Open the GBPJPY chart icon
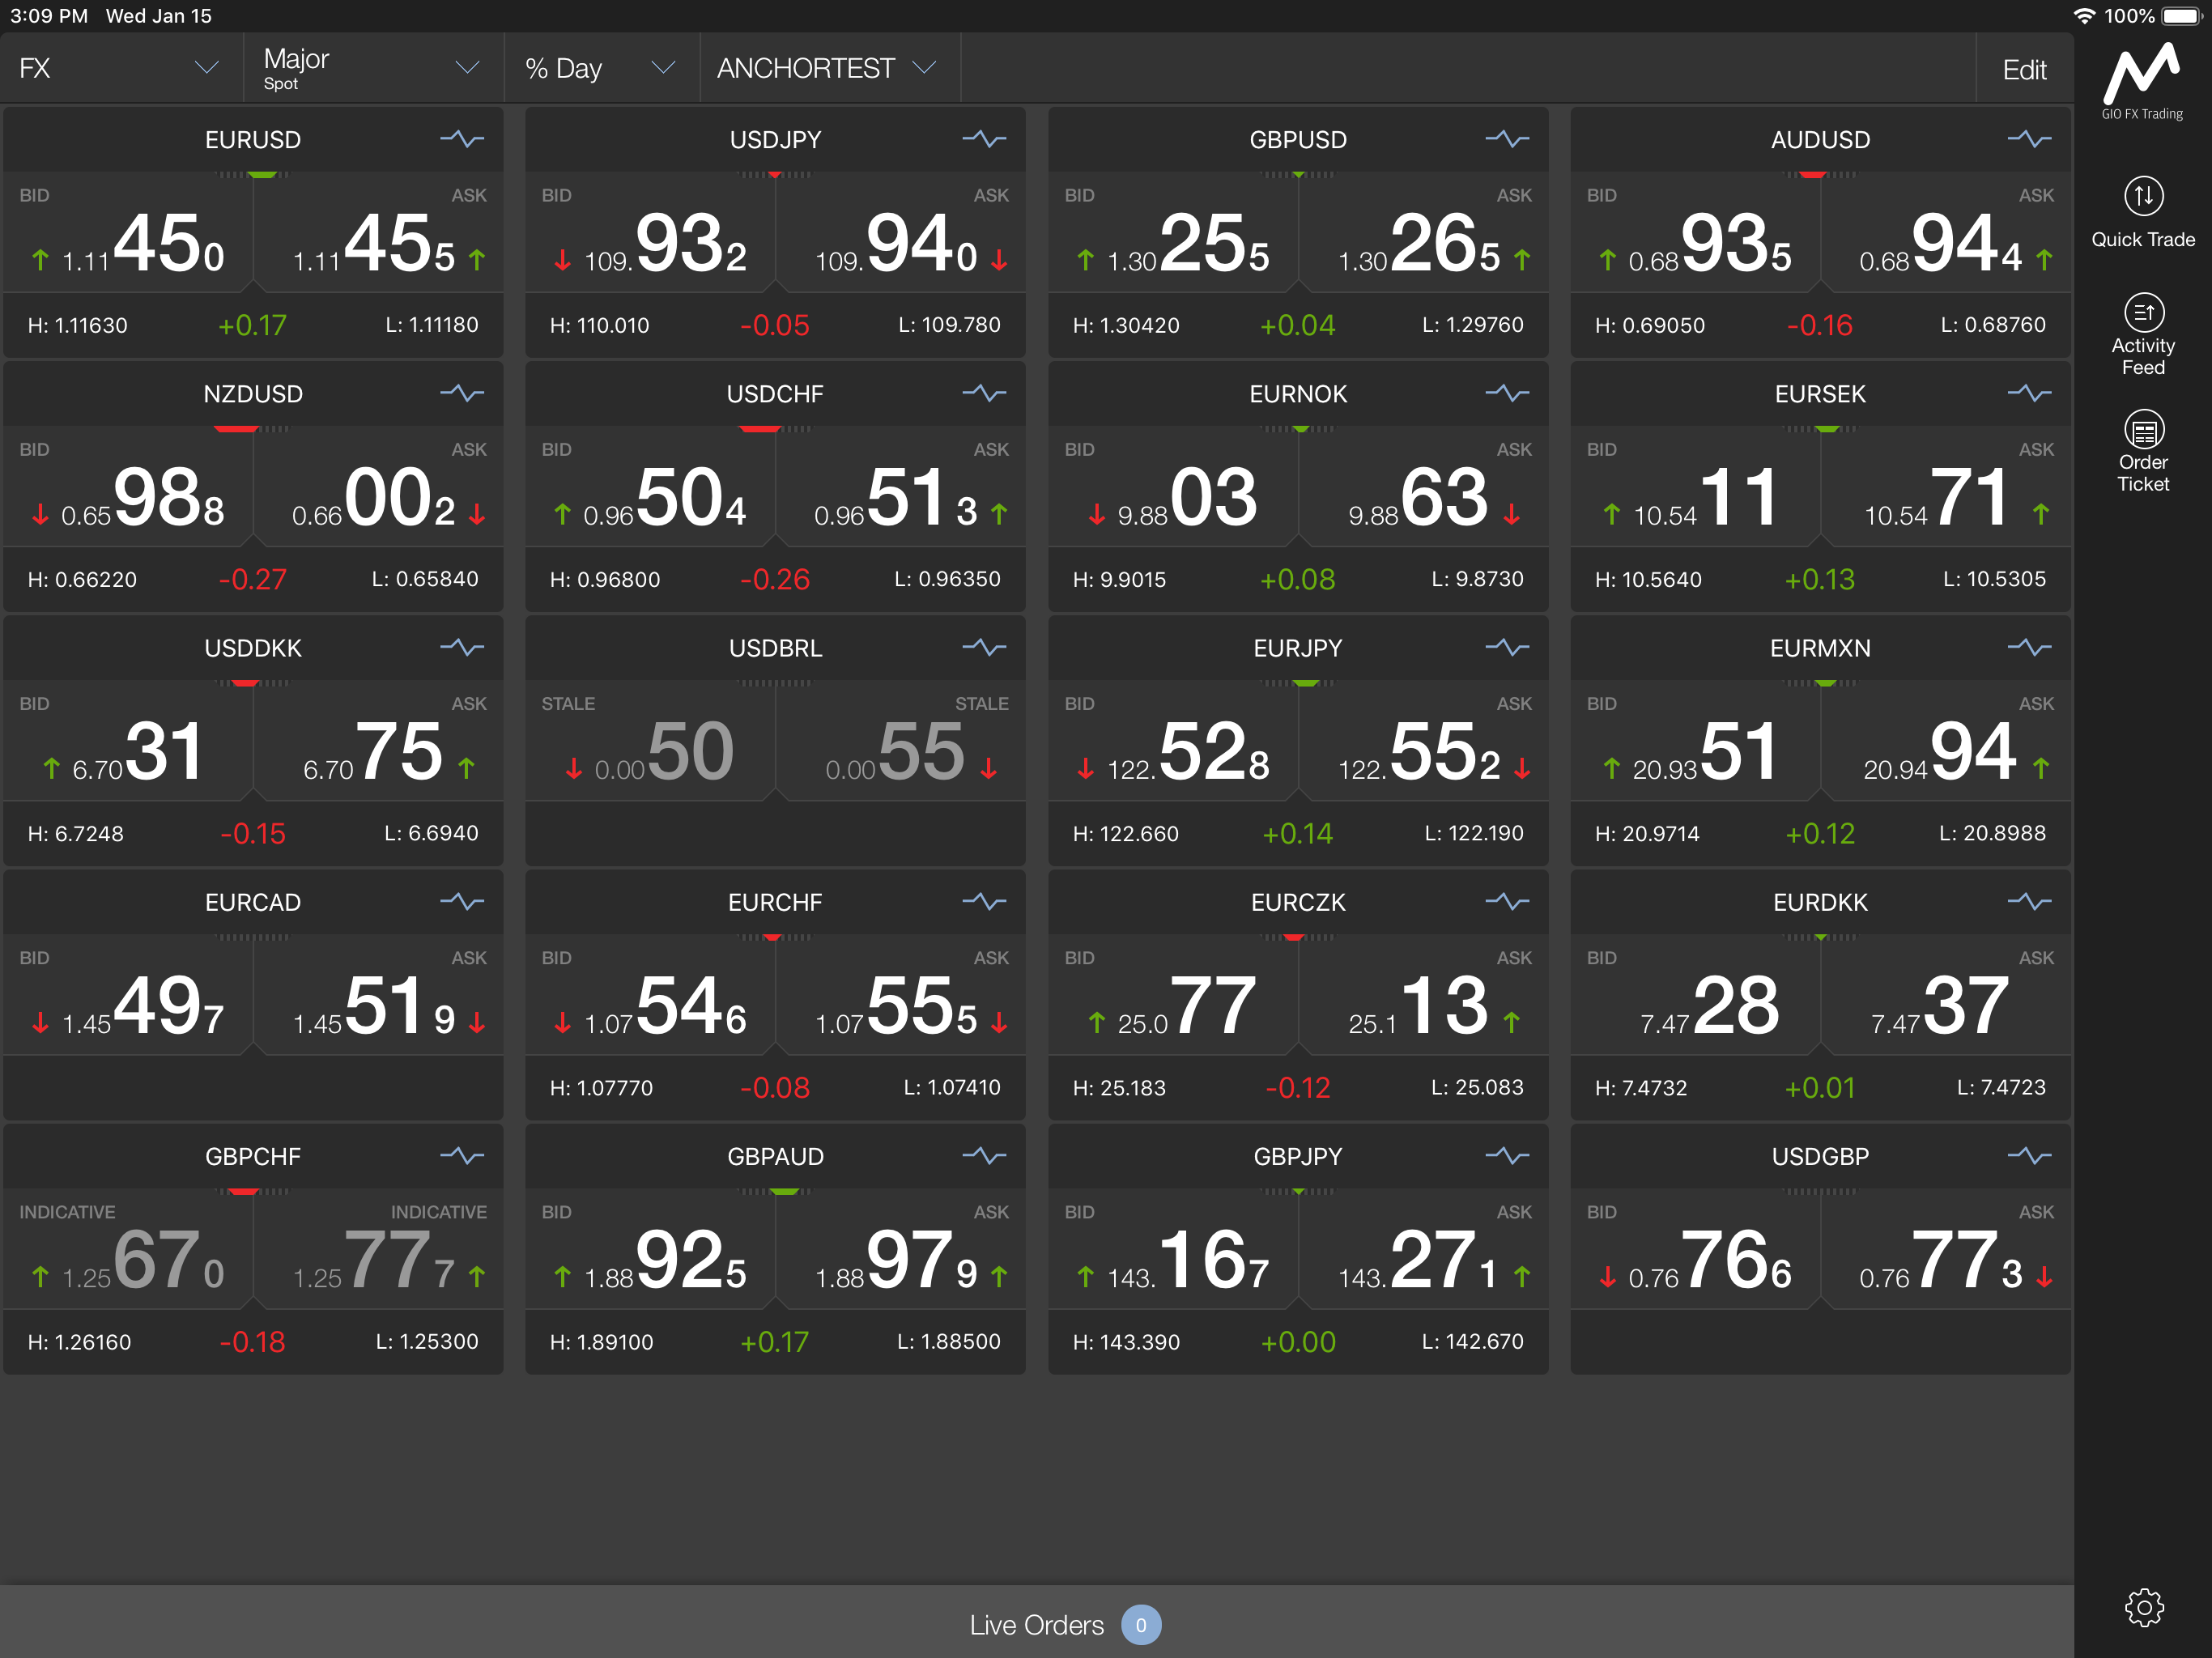Image resolution: width=2212 pixels, height=1658 pixels. point(1507,1155)
